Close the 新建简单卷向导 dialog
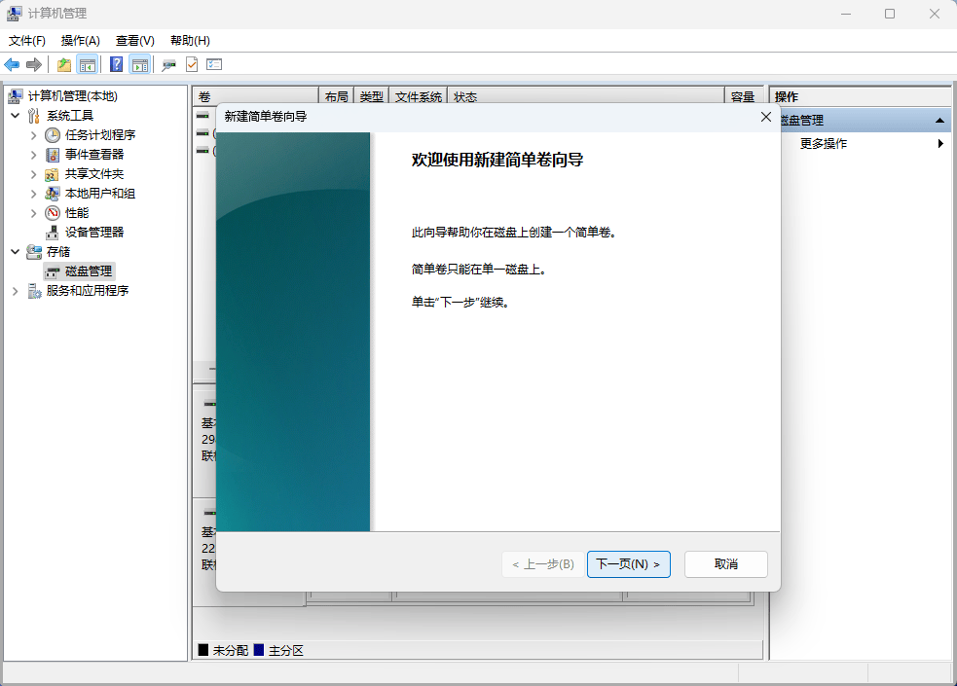The image size is (957, 686). point(765,117)
